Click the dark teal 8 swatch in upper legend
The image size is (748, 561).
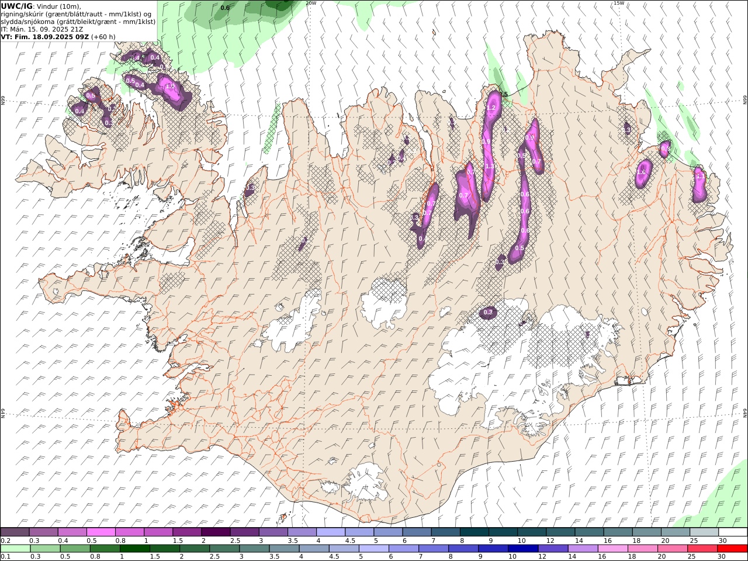(x=474, y=532)
